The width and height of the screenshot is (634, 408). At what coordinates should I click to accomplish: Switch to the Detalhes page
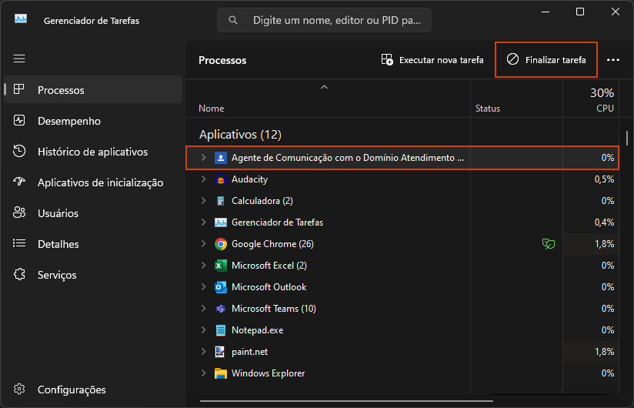click(93, 244)
